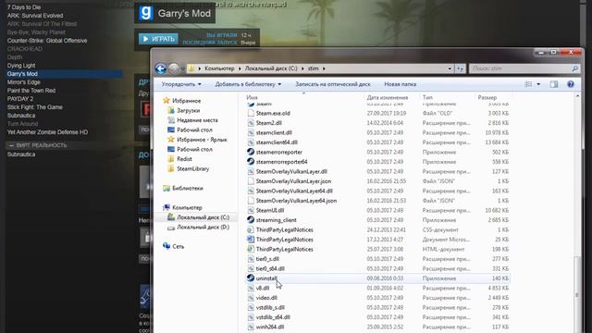This screenshot has height=333, width=592.
Task: Open the Упорядочить dropdown menu
Action: (181, 84)
